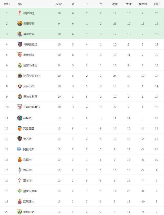
Task: Click the Valencia club crest icon
Action: (x=20, y=128)
